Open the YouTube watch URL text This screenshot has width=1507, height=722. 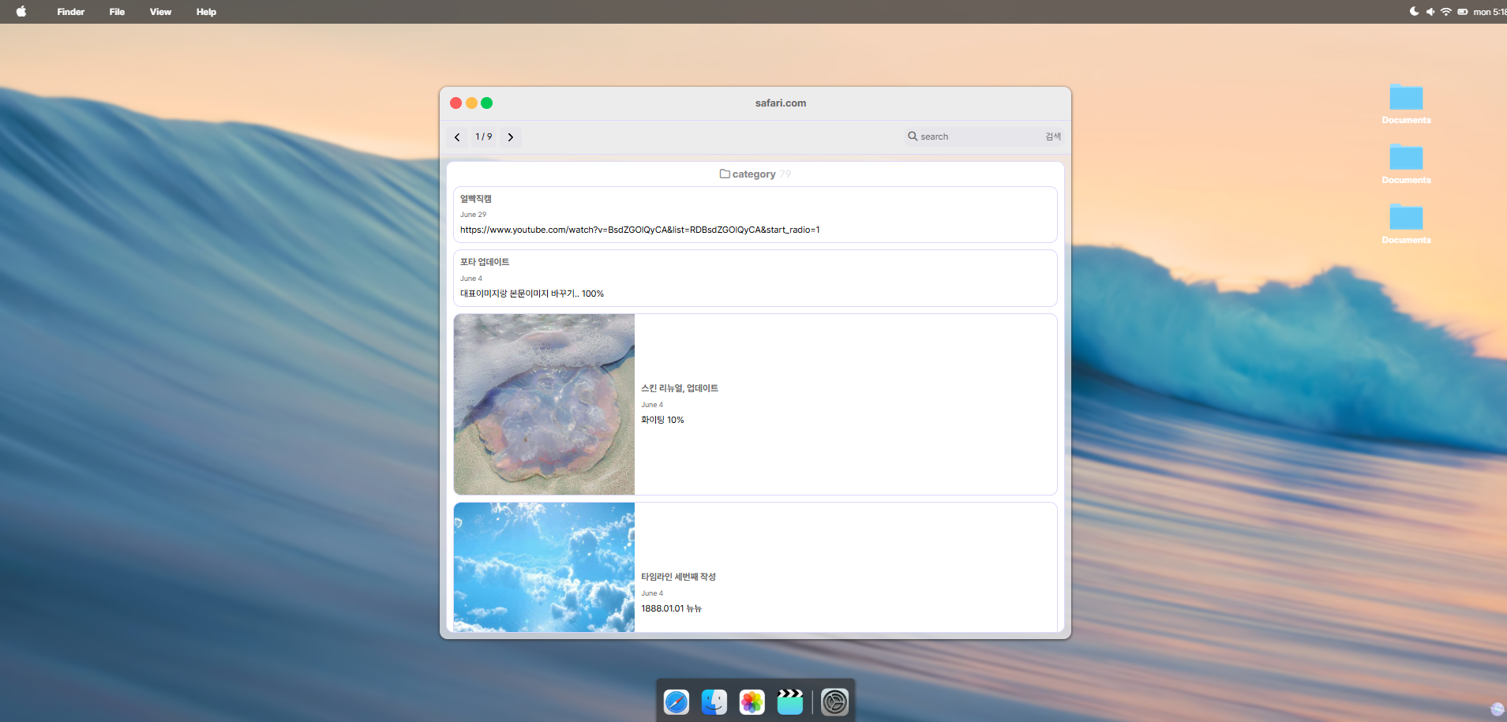pyautogui.click(x=640, y=230)
